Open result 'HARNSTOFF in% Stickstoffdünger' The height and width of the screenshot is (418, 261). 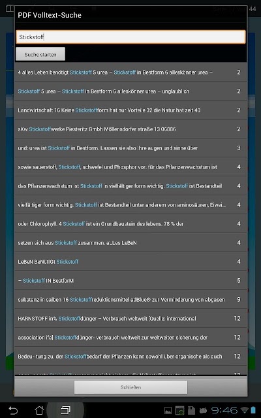point(130,318)
